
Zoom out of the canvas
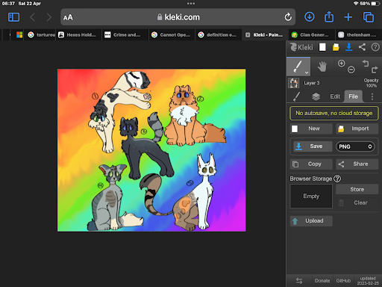pos(351,70)
